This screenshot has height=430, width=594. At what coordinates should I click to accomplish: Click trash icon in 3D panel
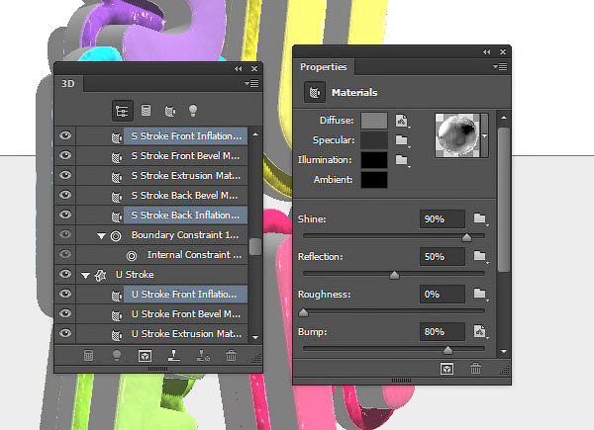click(x=231, y=356)
